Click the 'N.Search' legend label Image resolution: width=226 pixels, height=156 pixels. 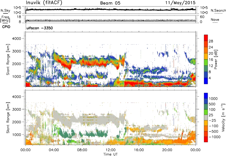[x=218, y=10]
